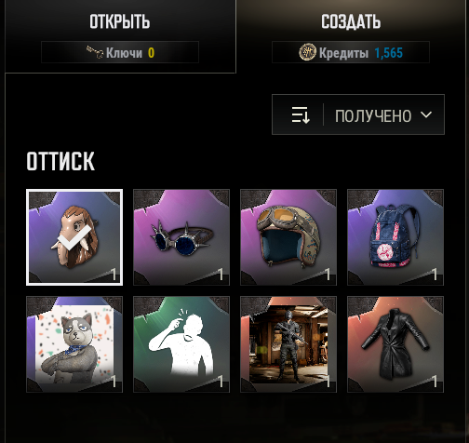The image size is (469, 443).
Task: Select the armed soldier lobby background item
Action: [x=288, y=344]
